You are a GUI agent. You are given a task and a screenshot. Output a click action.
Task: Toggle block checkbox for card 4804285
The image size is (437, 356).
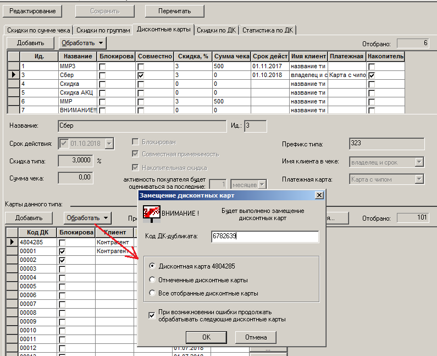pos(63,243)
